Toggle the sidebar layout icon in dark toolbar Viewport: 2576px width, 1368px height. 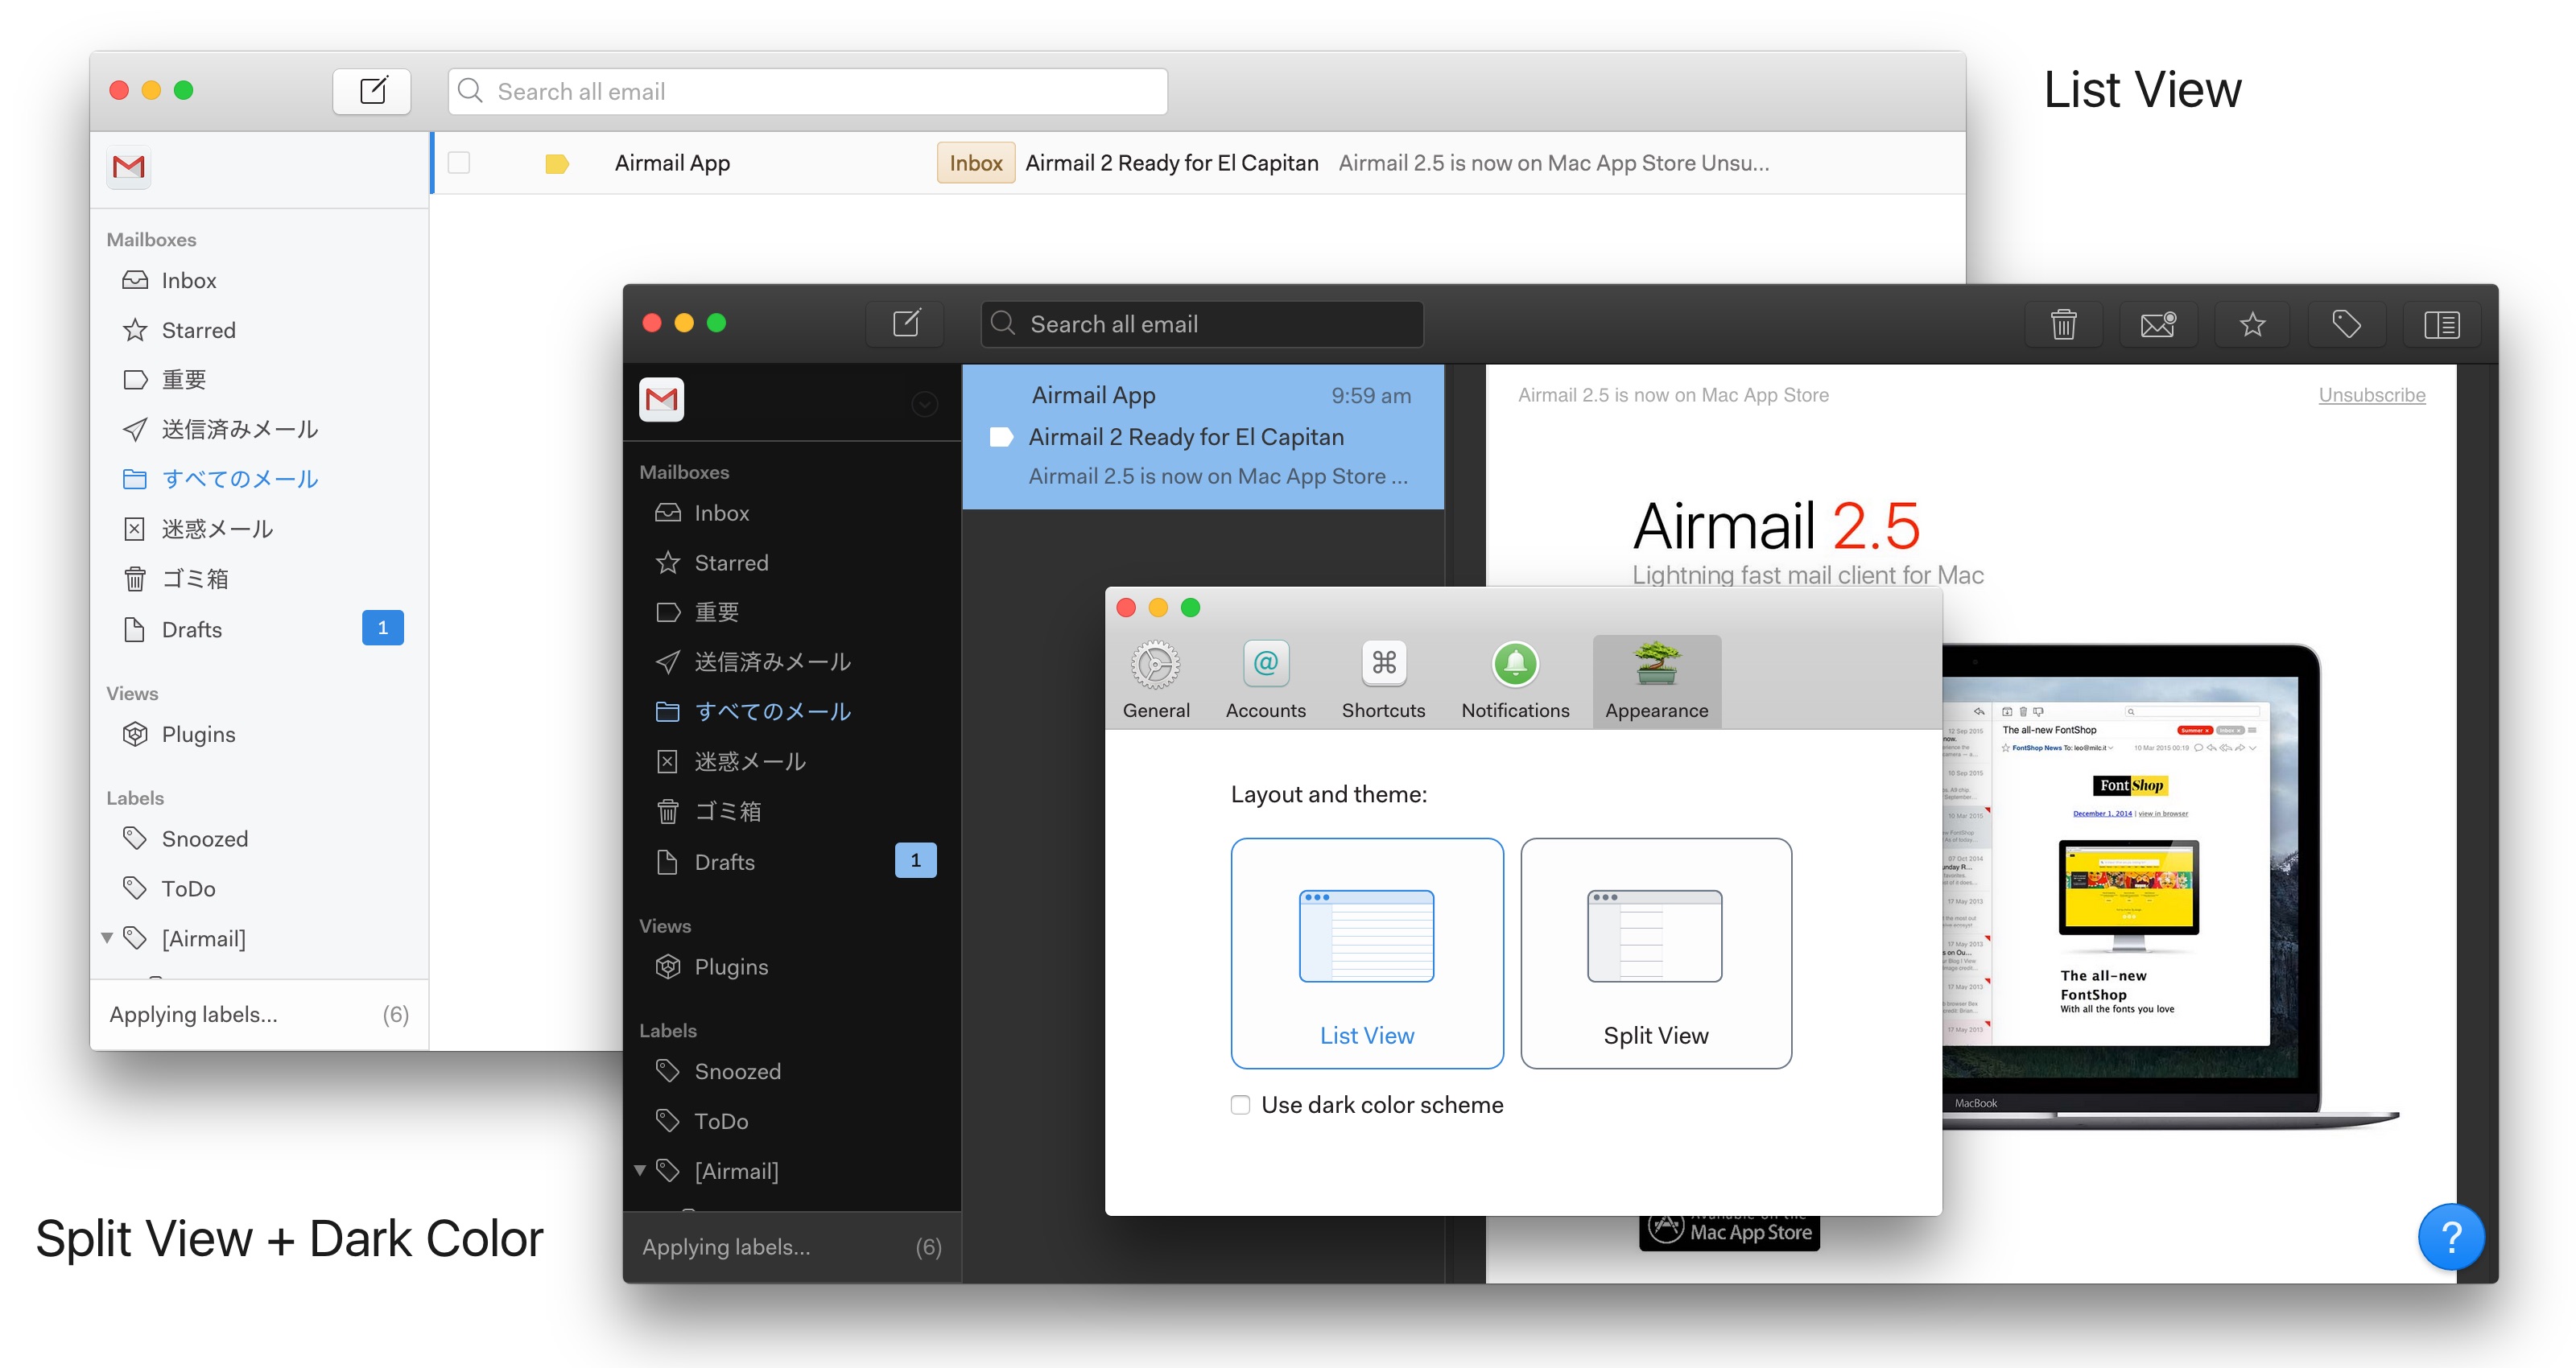(2441, 324)
